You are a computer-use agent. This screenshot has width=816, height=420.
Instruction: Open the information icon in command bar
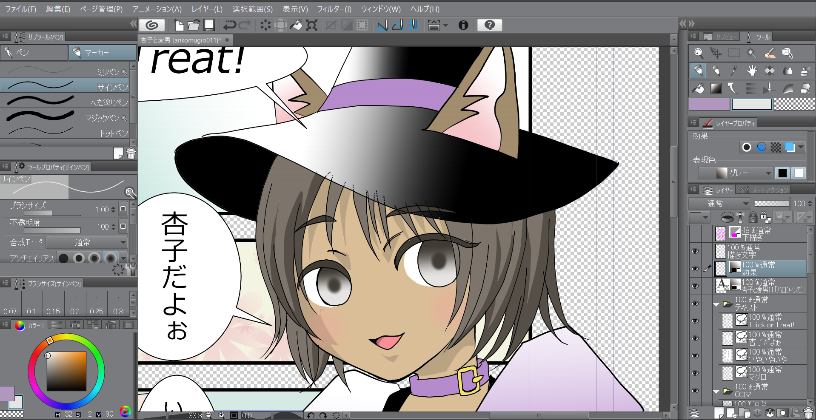[463, 26]
